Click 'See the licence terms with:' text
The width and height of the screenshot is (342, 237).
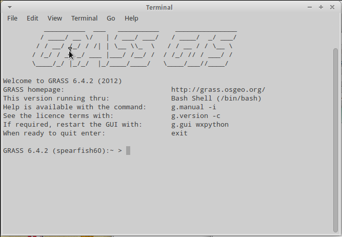tap(58, 116)
